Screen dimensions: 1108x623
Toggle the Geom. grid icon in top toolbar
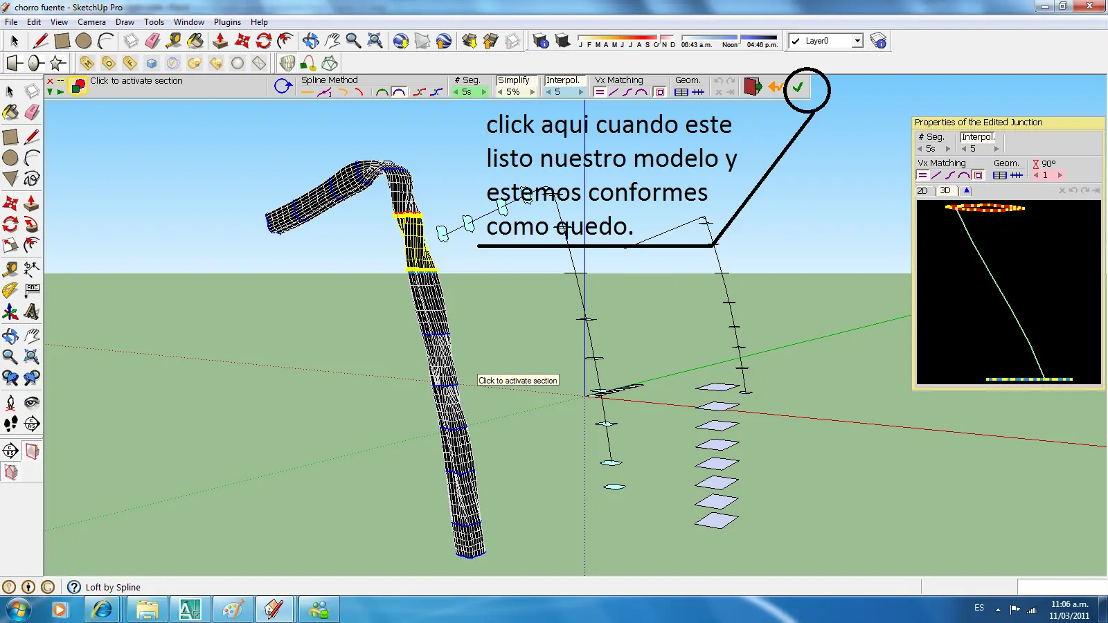point(681,92)
